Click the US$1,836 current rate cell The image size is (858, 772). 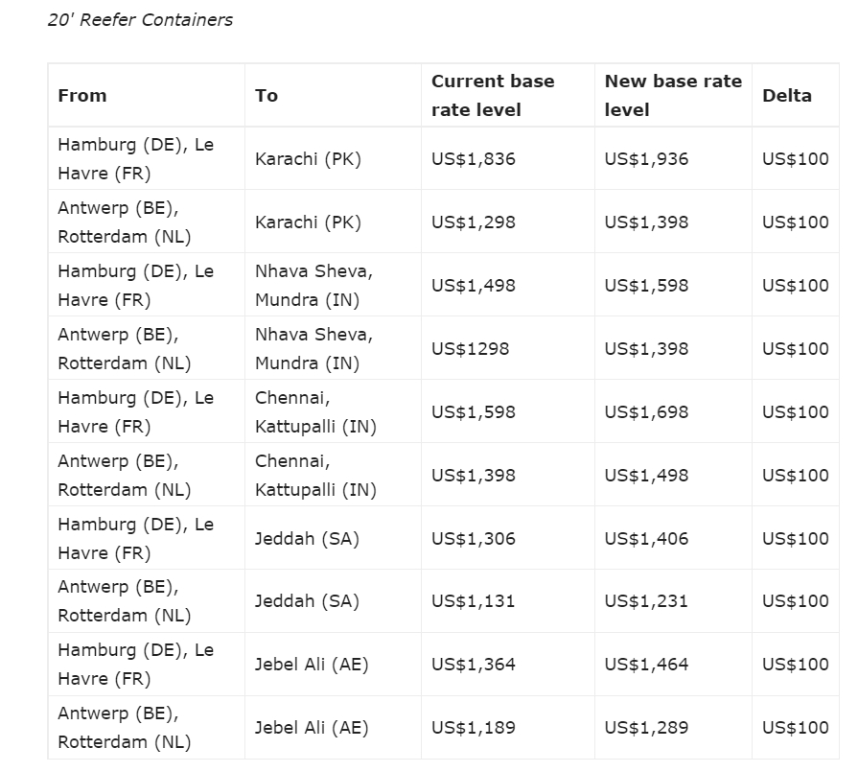[x=474, y=159]
